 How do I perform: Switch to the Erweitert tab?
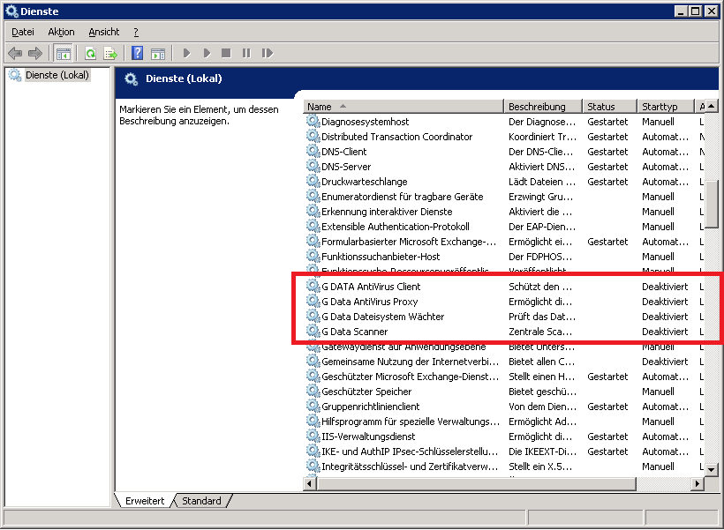145,501
